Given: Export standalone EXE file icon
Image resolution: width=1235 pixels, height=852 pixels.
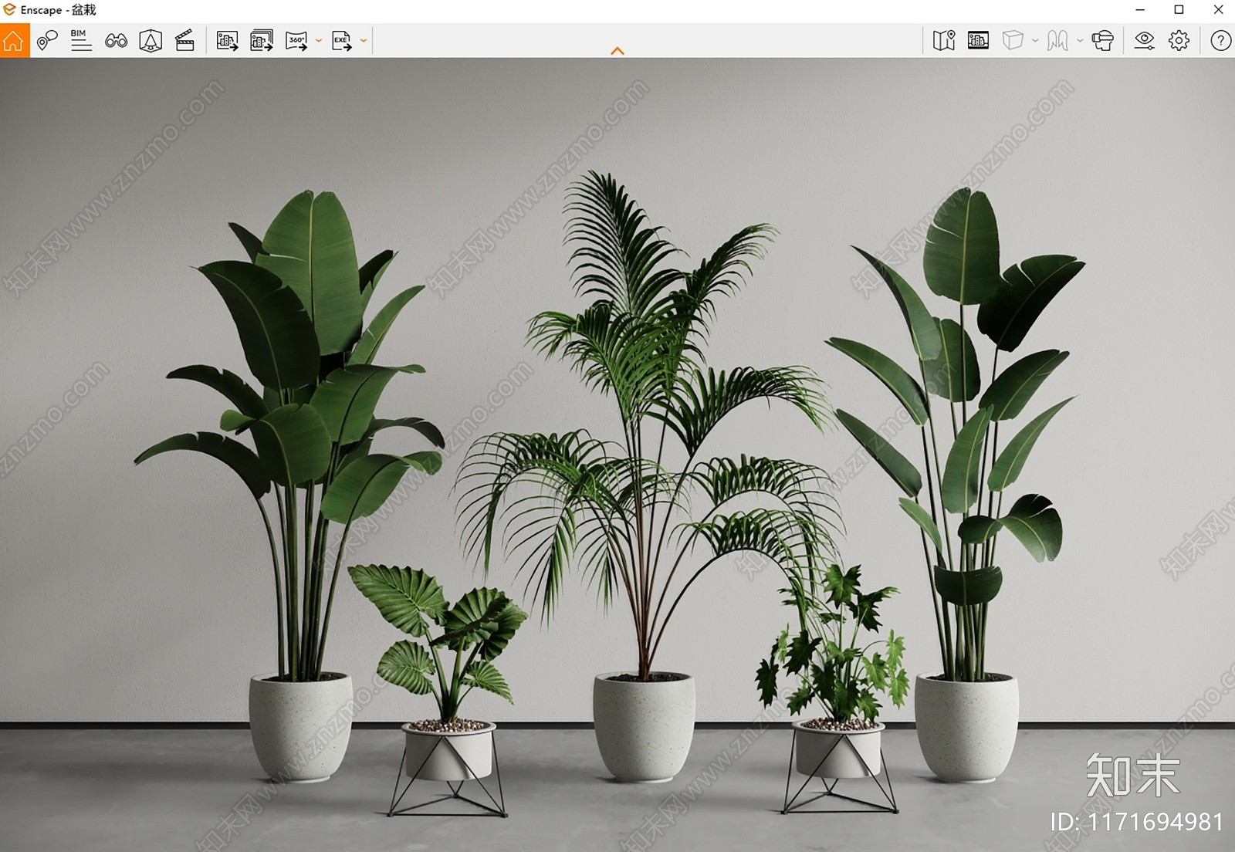Looking at the screenshot, I should pos(341,40).
